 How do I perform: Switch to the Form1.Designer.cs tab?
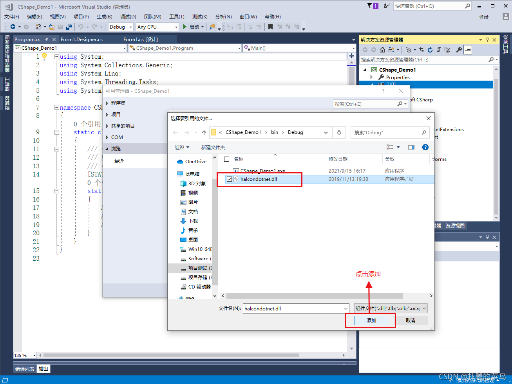pos(81,39)
